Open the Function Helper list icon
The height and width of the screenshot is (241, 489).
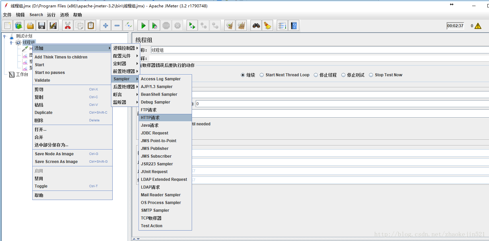click(x=283, y=26)
